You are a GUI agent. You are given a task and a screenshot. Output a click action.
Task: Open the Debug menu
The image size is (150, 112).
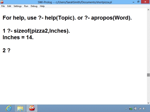[x=34, y=6]
